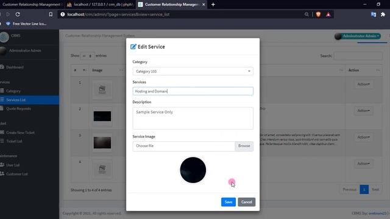The image size is (390, 219).
Task: Click the address bar URL
Action: pyautogui.click(x=118, y=15)
